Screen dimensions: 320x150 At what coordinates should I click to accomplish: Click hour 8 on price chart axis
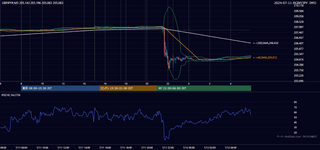click(21, 83)
